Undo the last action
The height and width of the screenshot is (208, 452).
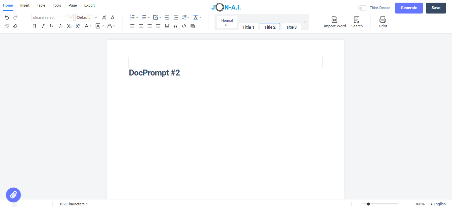point(6,17)
